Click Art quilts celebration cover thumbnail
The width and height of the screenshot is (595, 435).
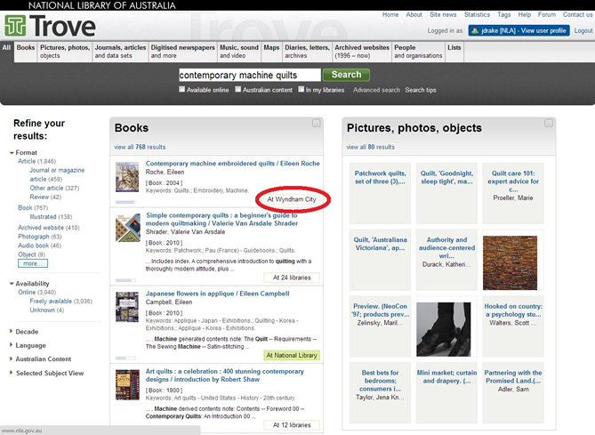(127, 383)
